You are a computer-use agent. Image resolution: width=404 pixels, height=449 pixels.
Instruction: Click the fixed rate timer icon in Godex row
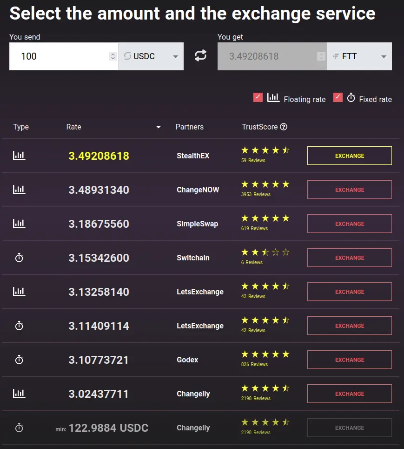(x=19, y=360)
